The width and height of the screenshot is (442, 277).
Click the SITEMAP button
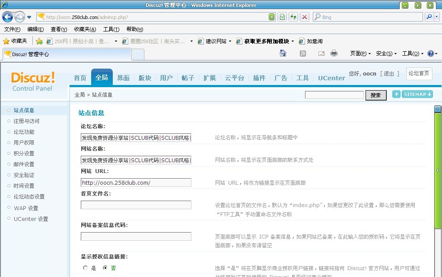coord(417,94)
